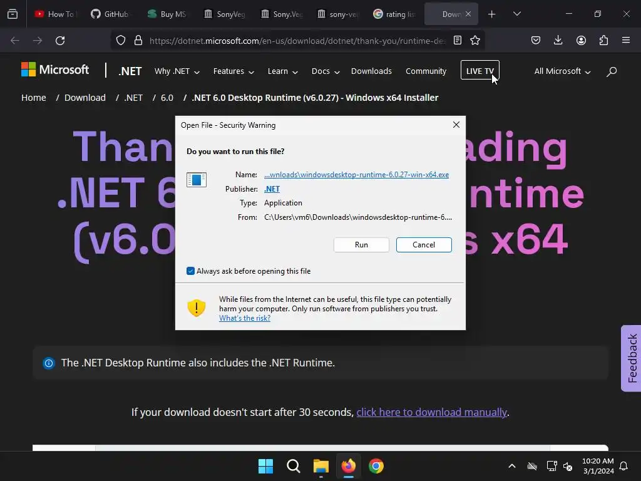Screen dimensions: 641x481
Task: Click the .NET brand link beside Microsoft
Action: (130, 71)
